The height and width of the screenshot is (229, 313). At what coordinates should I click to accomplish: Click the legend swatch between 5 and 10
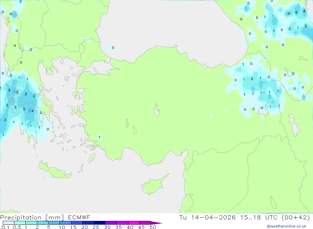pyautogui.click(x=54, y=223)
